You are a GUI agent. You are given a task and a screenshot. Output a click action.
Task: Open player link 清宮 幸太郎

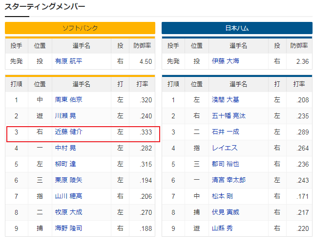229,180
